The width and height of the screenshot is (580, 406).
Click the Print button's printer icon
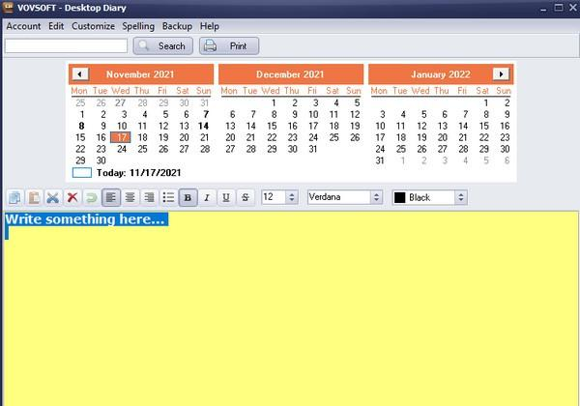click(x=210, y=45)
